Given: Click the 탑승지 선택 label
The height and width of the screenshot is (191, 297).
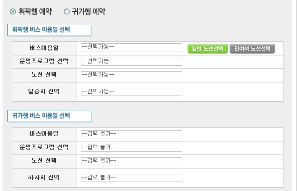Looking at the screenshot, I should tap(44, 91).
